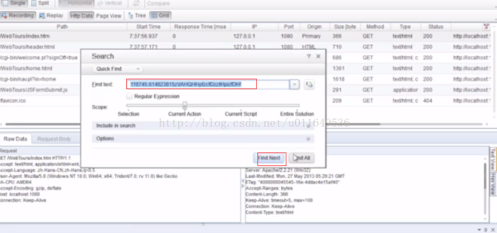
Task: Open the panel options dropdown arrow at bottom right
Action: click(479, 229)
